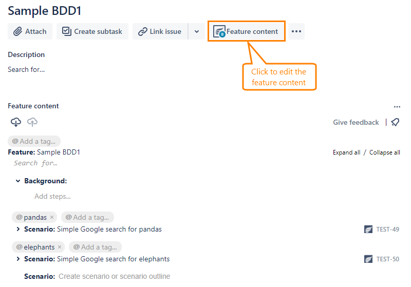Viewport: 411px width, 287px height.
Task: Click Expand all link
Action: tap(346, 152)
